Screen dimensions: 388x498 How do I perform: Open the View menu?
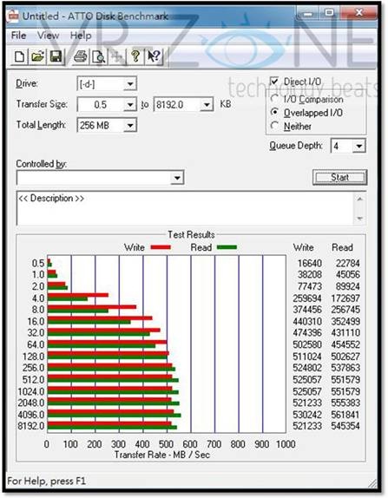(x=48, y=36)
